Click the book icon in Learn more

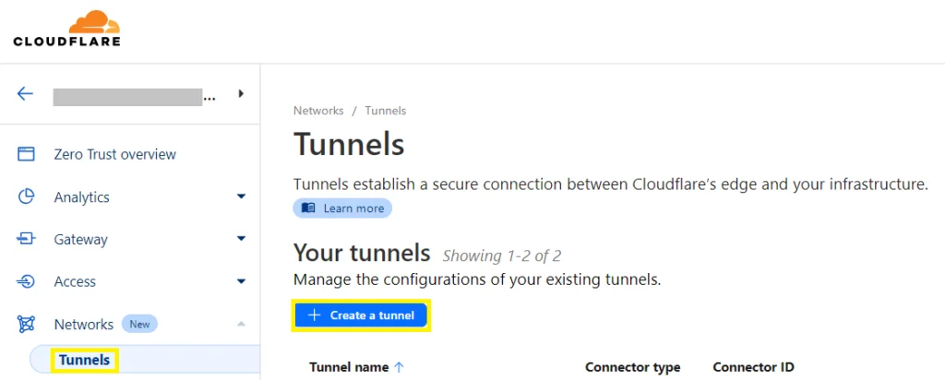click(x=308, y=208)
